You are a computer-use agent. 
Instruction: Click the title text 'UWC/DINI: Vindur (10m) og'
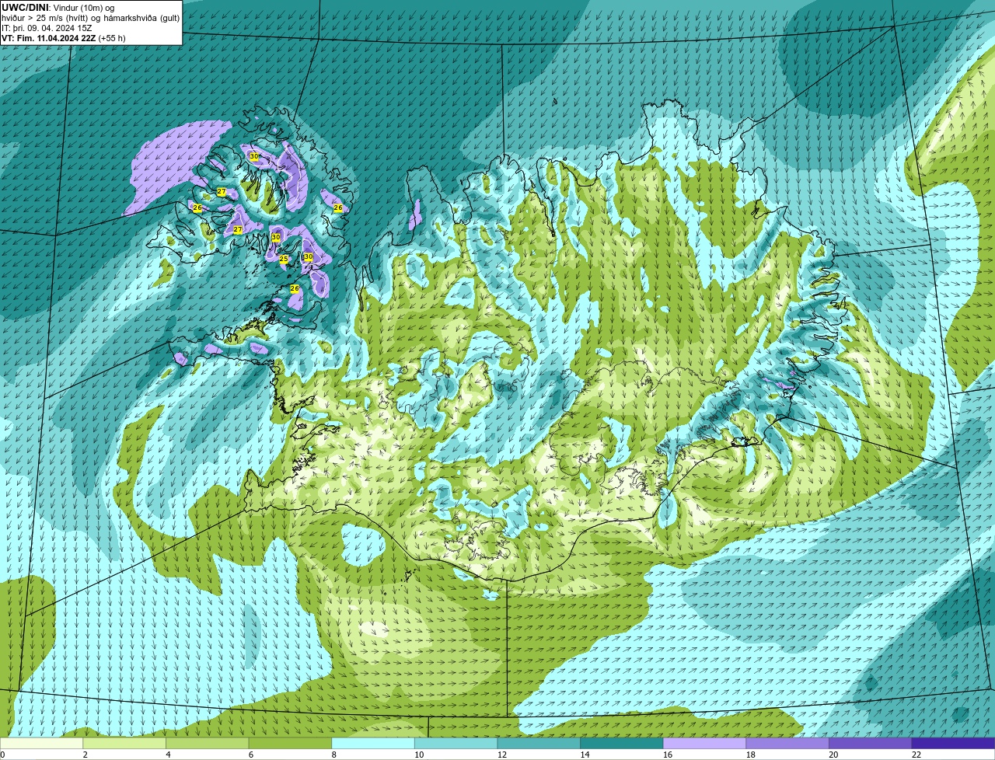(x=58, y=8)
